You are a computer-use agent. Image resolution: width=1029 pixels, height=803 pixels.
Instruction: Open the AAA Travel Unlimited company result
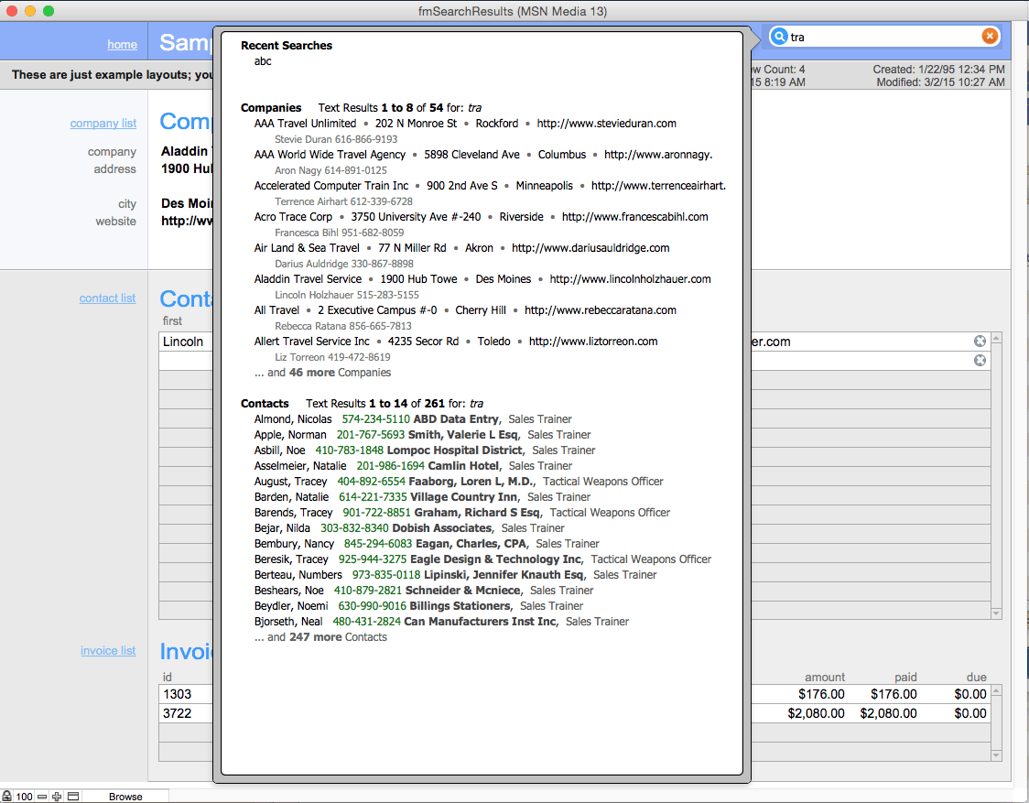tap(305, 124)
